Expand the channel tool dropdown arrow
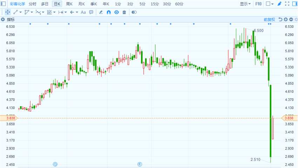 [32, 12]
